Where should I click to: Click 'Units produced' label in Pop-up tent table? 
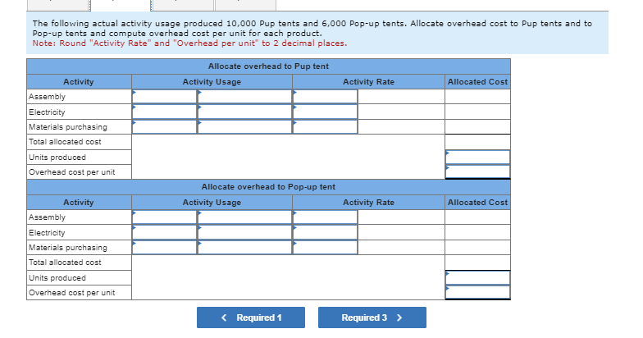click(x=57, y=277)
